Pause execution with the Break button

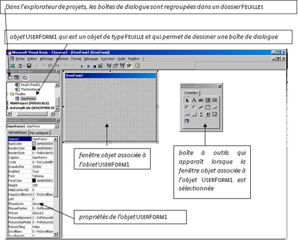88,66
